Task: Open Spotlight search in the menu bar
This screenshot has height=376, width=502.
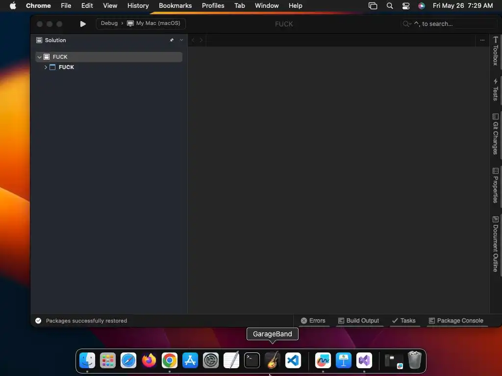Action: (x=390, y=5)
